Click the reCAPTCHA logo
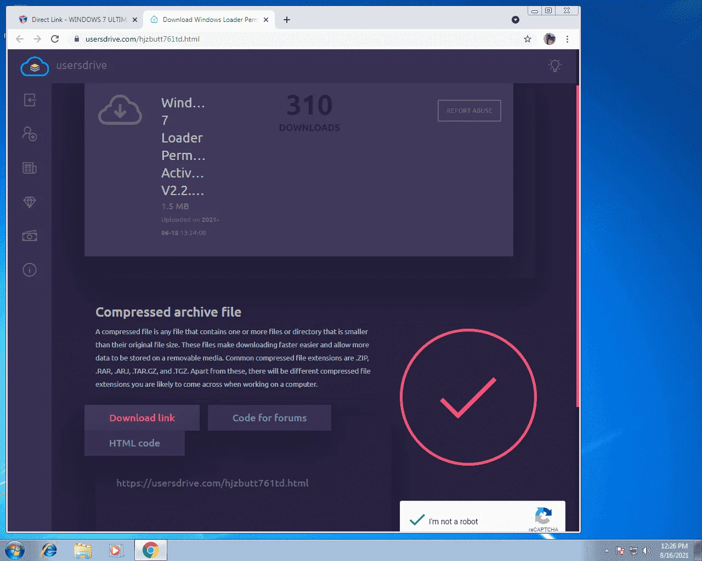The width and height of the screenshot is (702, 561). pos(543,516)
